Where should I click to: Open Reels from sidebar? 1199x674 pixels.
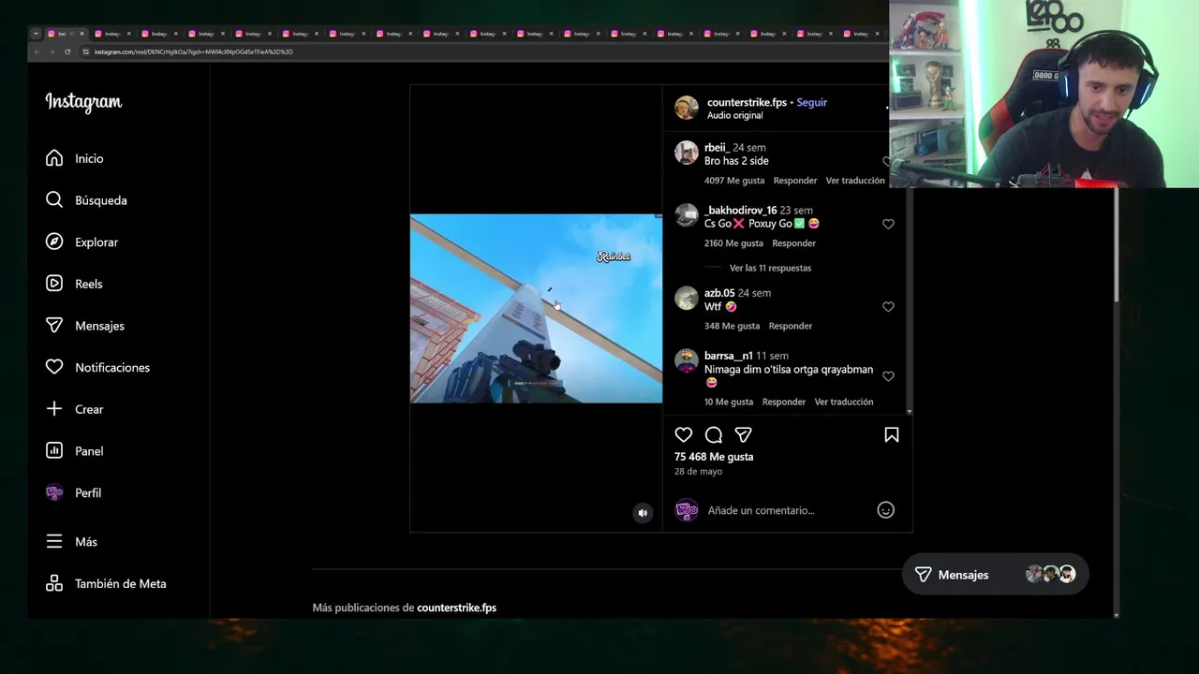[74, 284]
